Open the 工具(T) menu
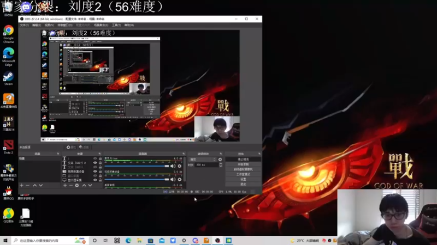437x245 pixels. [x=116, y=25]
